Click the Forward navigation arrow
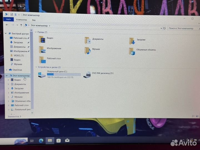The image size is (200, 150). tap(12, 25)
